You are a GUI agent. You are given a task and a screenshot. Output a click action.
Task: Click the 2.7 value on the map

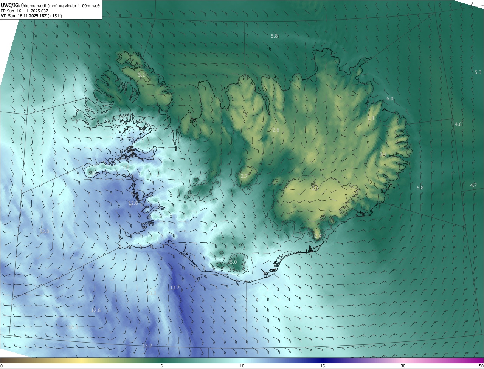point(244,176)
